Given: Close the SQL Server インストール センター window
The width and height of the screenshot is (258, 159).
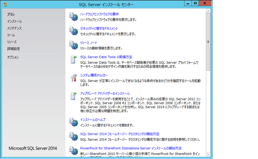Looking at the screenshot, I should tap(205, 3).
